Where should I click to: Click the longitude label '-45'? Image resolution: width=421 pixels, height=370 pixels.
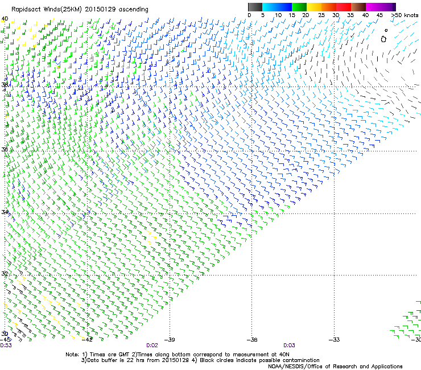click(x=5, y=340)
